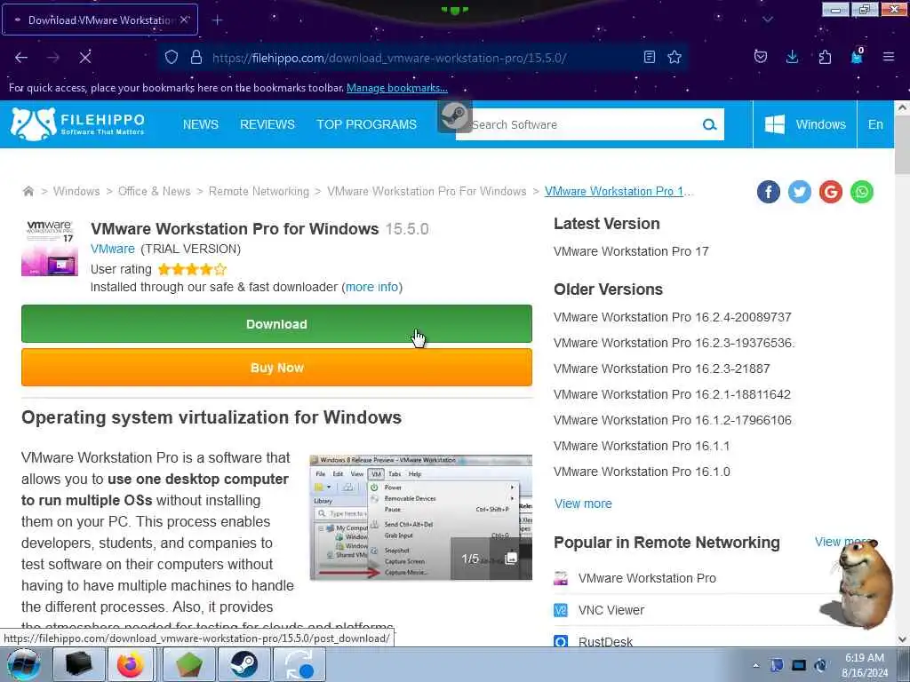Viewport: 910px width, 682px height.
Task: Click View more under Older Versions
Action: pyautogui.click(x=583, y=504)
